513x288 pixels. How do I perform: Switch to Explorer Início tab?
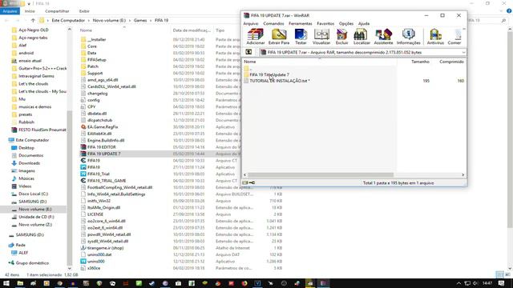pyautogui.click(x=30, y=11)
